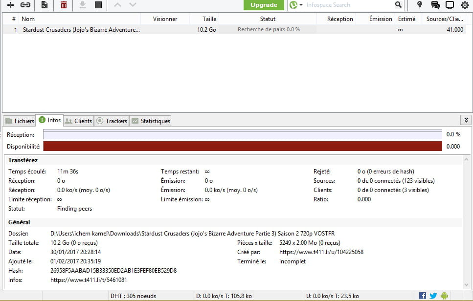
Task: Click the torrent hash value
Action: click(x=113, y=271)
